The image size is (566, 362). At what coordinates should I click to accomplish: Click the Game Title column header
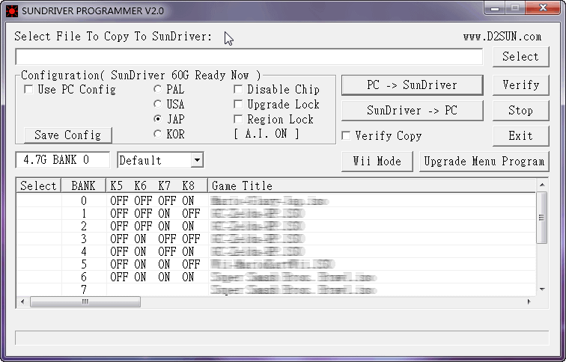[372, 185]
